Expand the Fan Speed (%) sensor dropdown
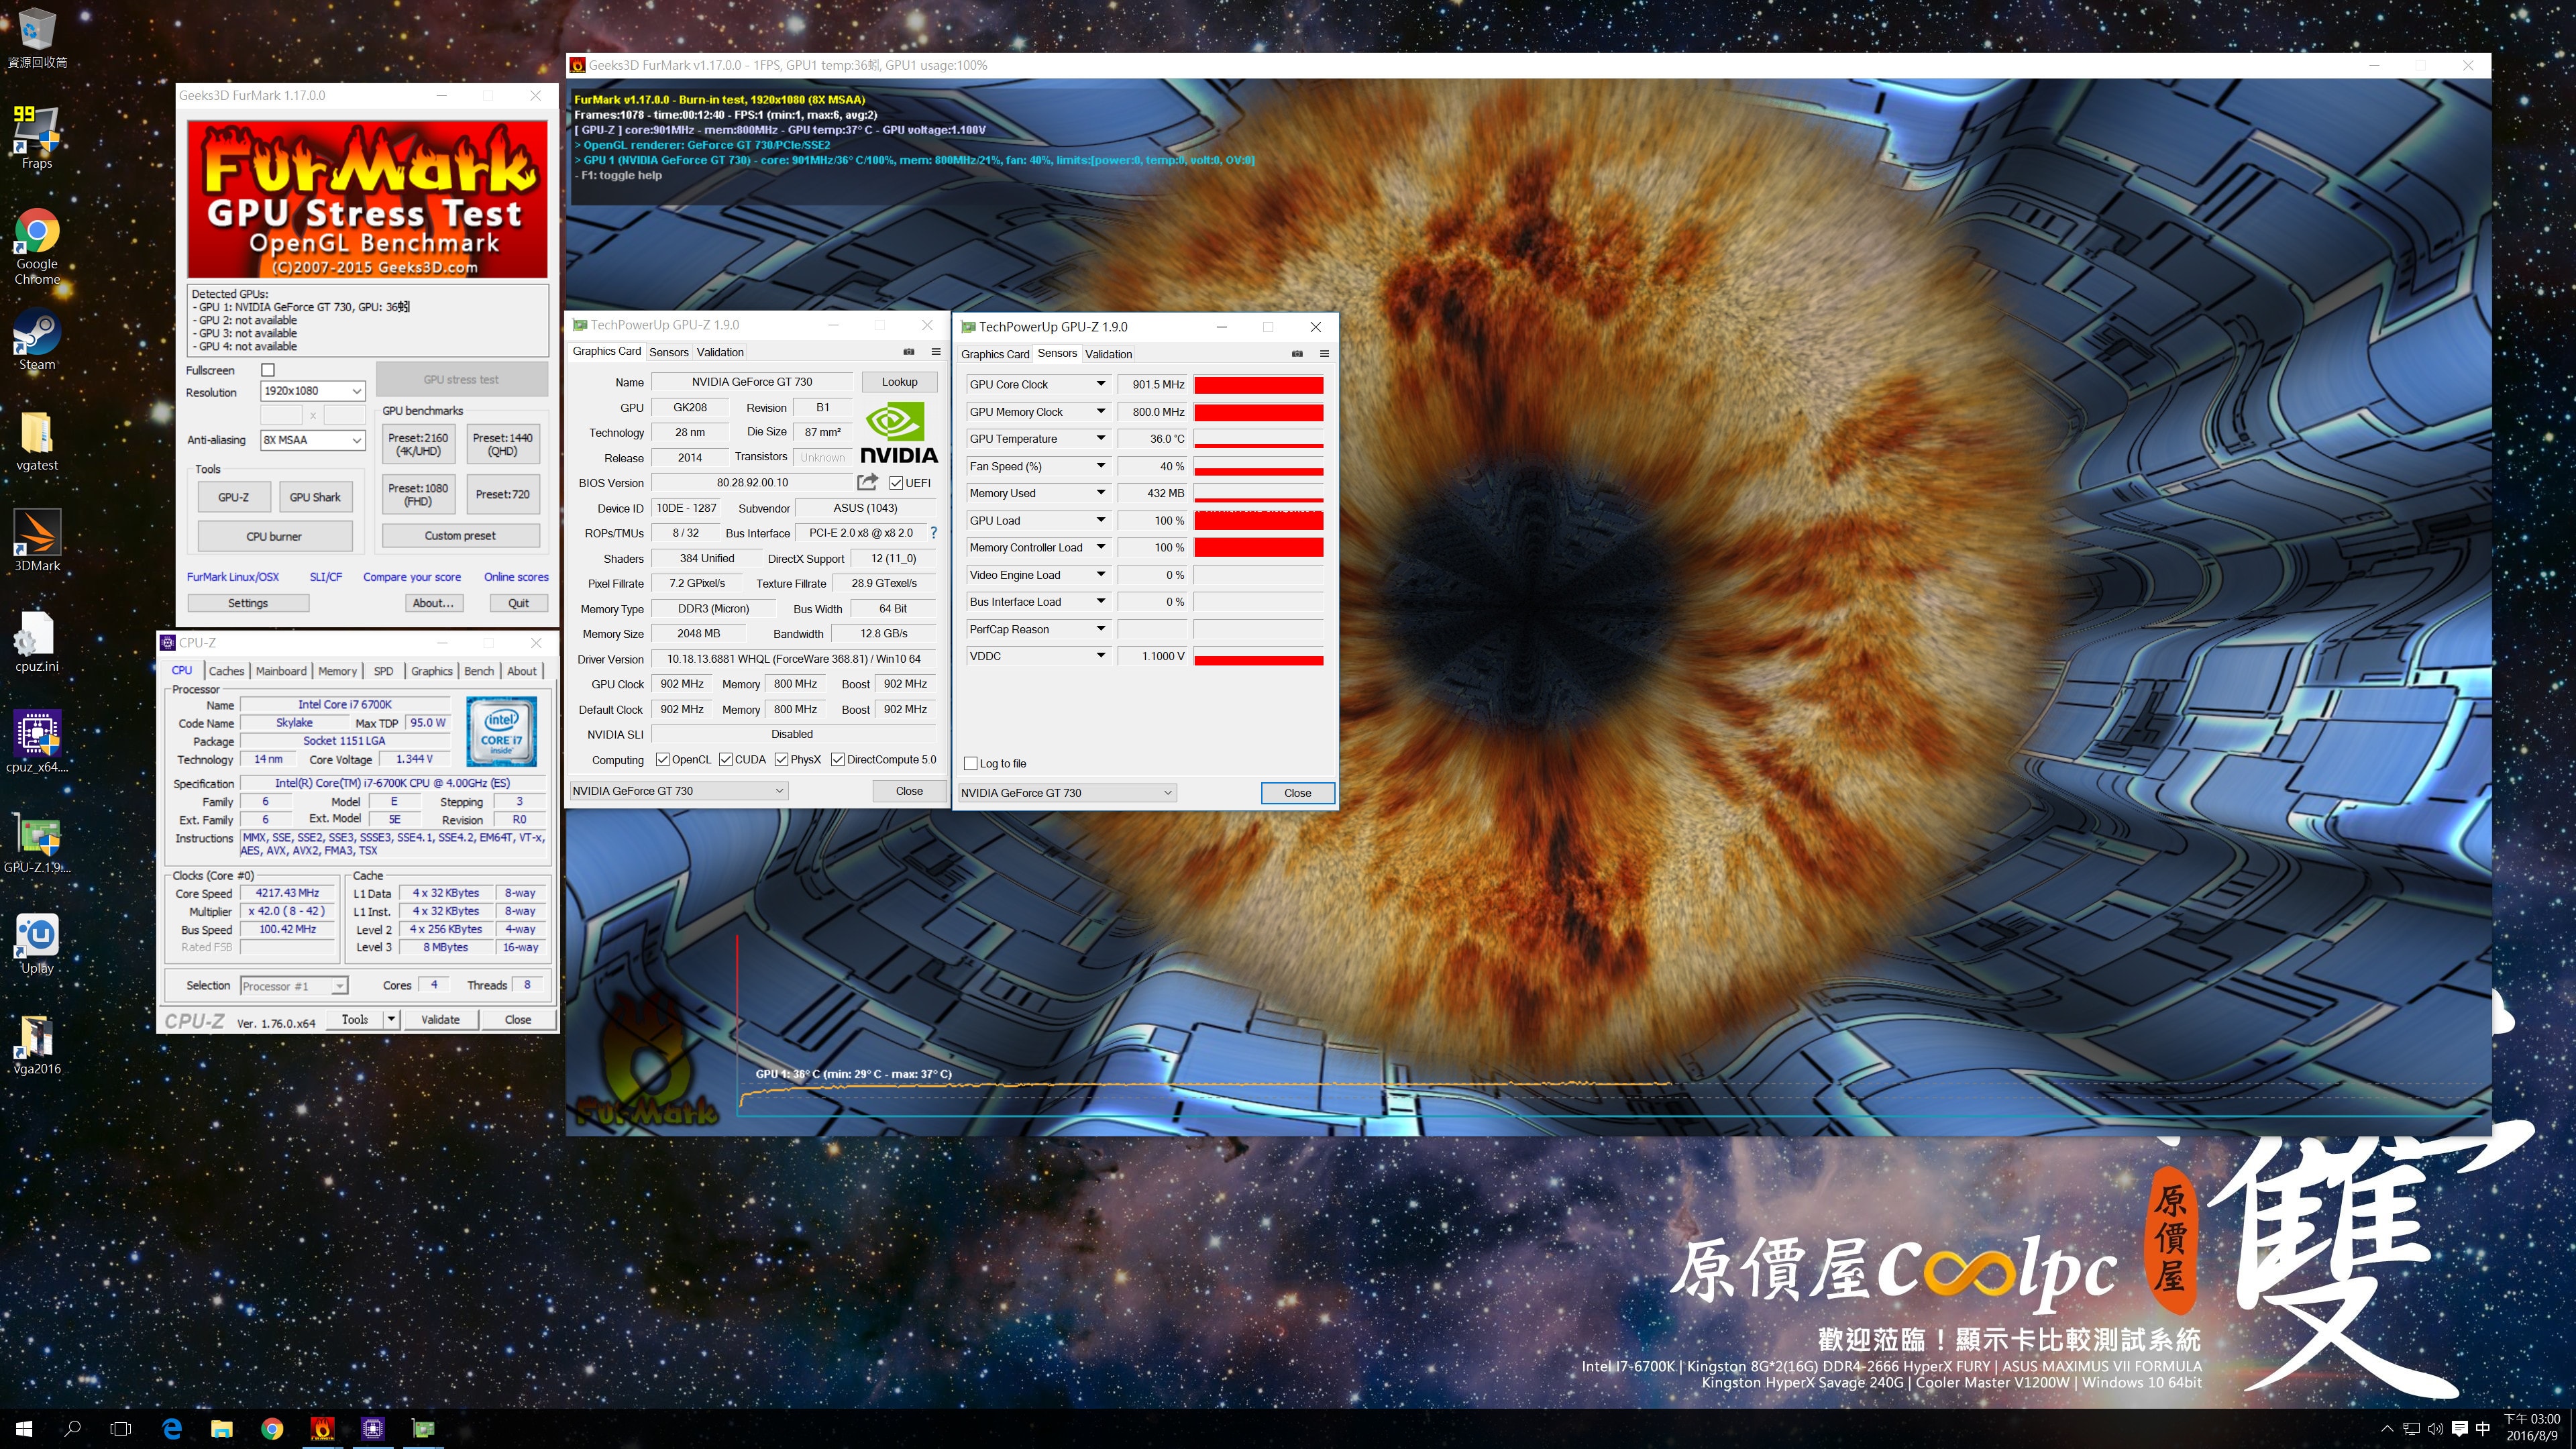Image resolution: width=2576 pixels, height=1449 pixels. (1100, 466)
